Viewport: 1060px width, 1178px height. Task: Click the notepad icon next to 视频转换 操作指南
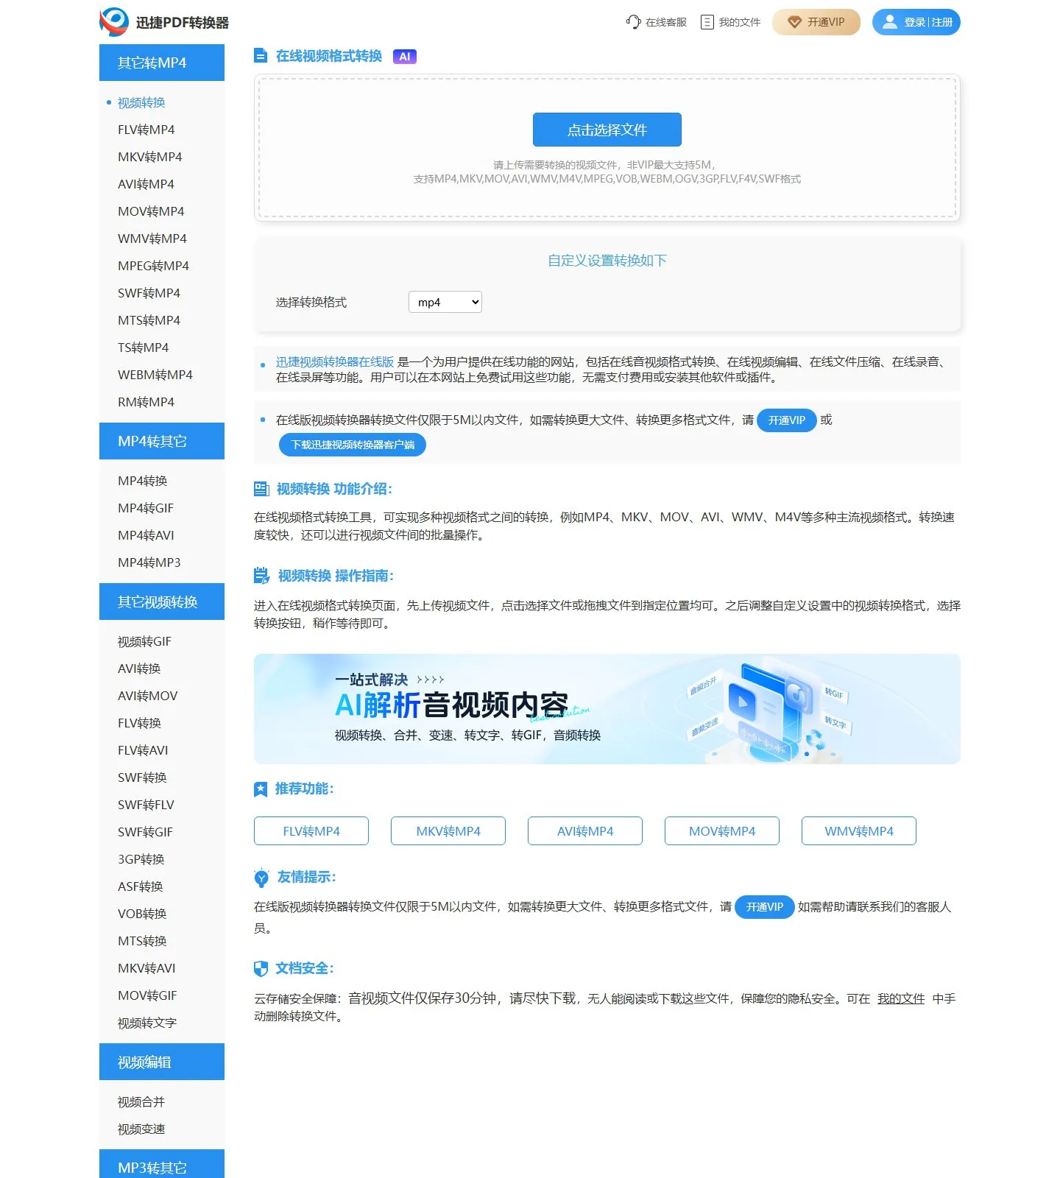tap(261, 576)
